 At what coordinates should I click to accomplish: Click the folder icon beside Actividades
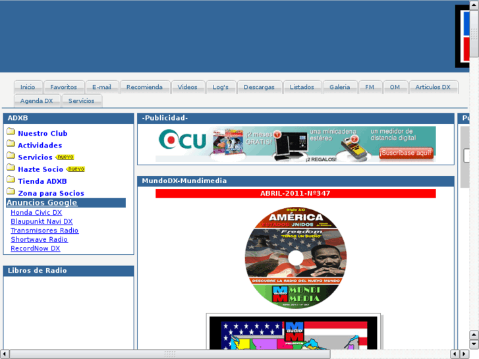pyautogui.click(x=11, y=144)
